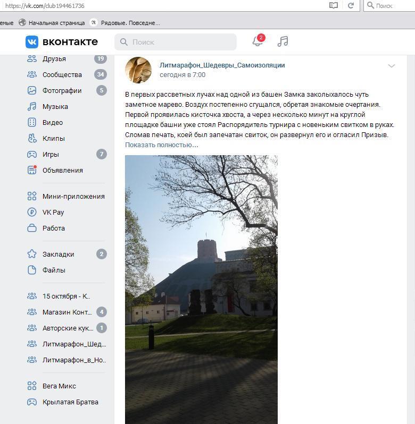Click the VK search input field
Viewport: 415px width, 424px height.
coord(176,42)
